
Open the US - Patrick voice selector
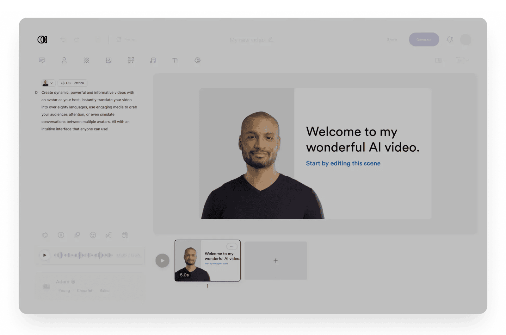click(72, 83)
